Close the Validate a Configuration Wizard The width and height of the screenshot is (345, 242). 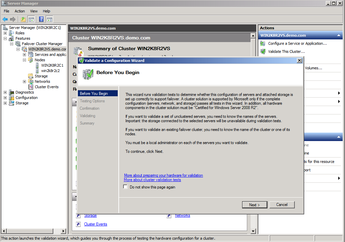click(299, 60)
